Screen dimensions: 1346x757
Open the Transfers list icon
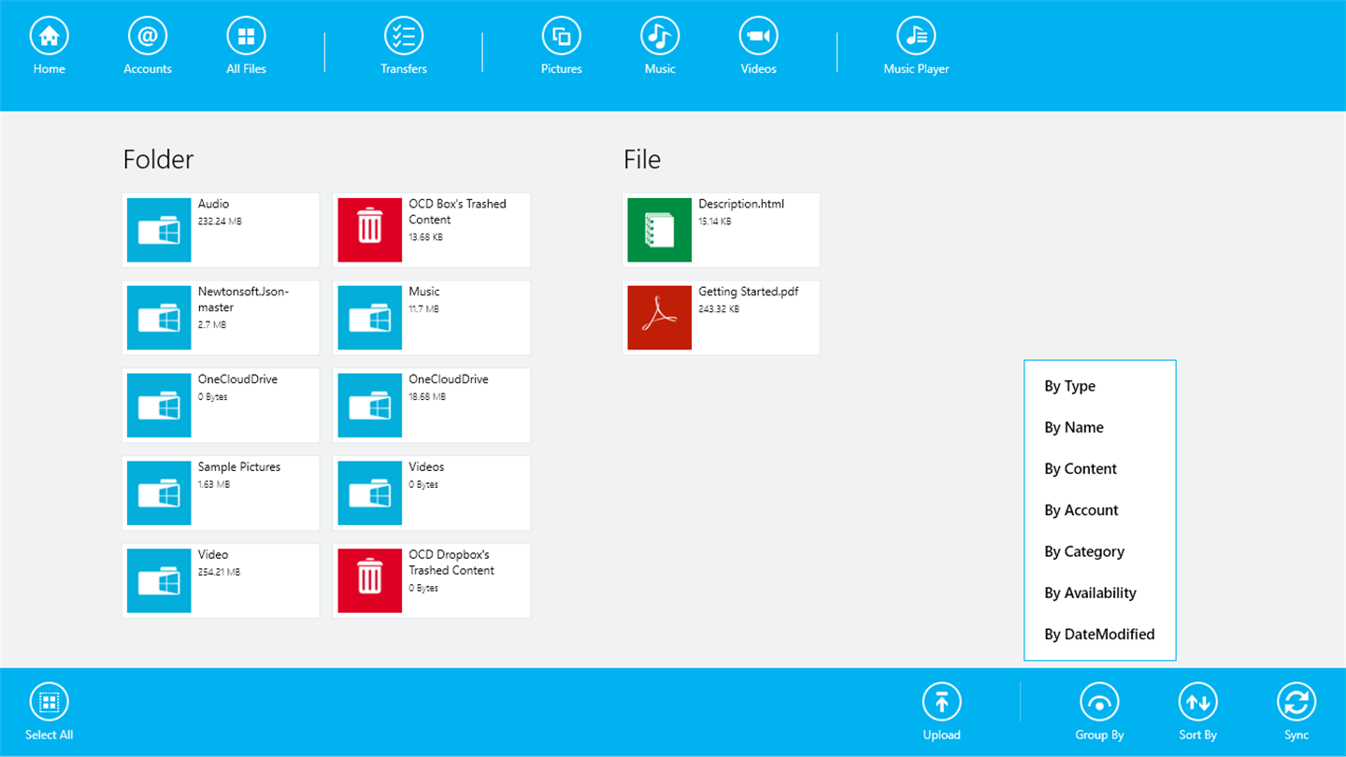(404, 36)
